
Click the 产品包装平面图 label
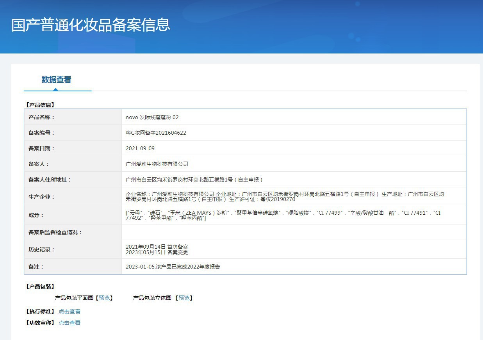[x=74, y=298]
